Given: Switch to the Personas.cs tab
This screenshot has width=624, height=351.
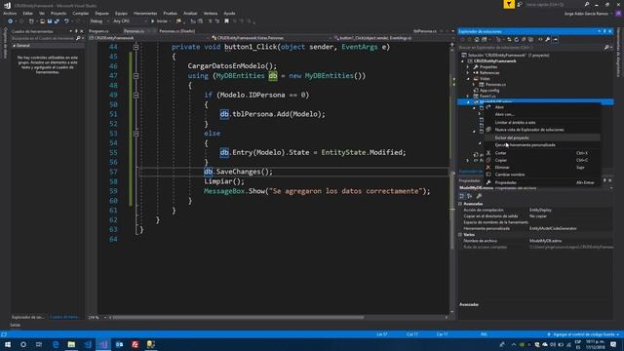Looking at the screenshot, I should pyautogui.click(x=135, y=31).
